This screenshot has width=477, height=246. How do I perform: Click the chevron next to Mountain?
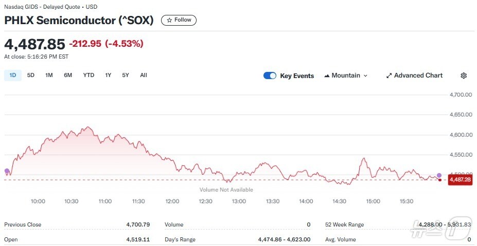point(365,76)
